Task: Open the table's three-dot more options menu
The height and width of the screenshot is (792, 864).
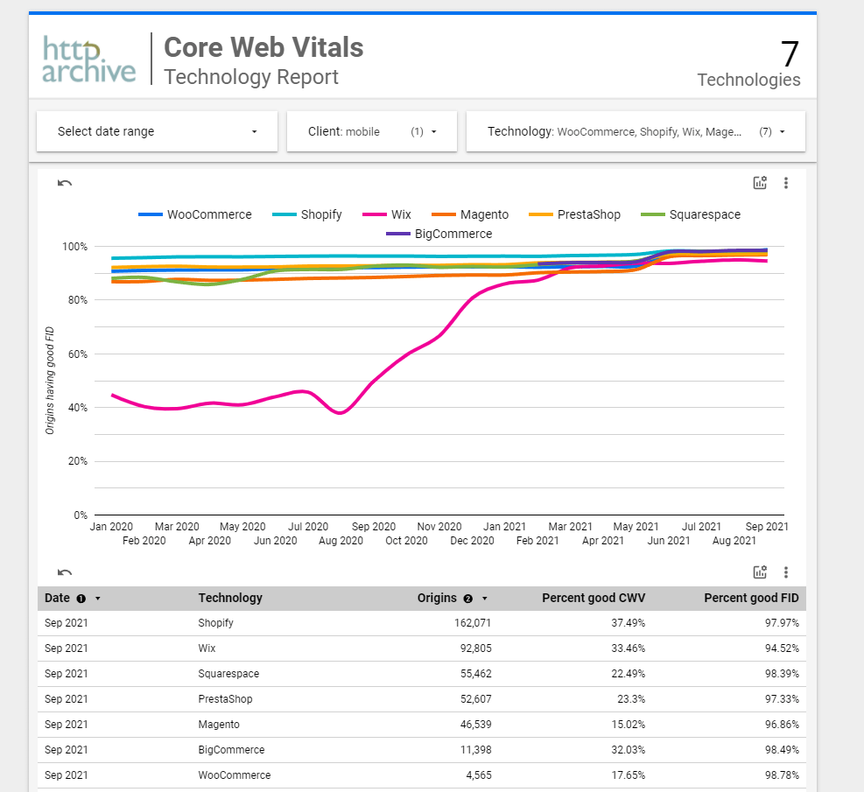Action: pyautogui.click(x=786, y=572)
